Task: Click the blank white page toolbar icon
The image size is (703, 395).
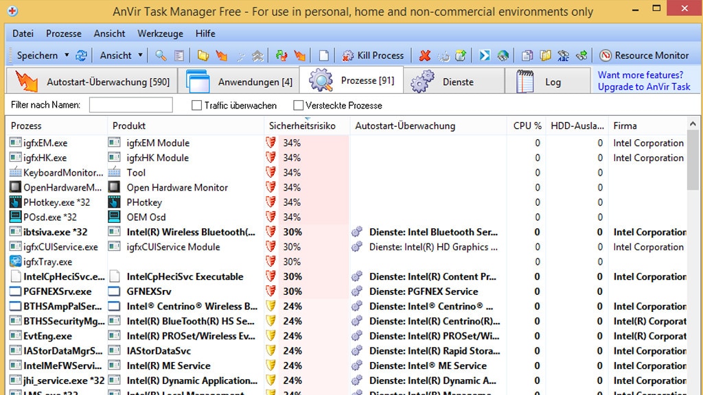Action: 324,56
